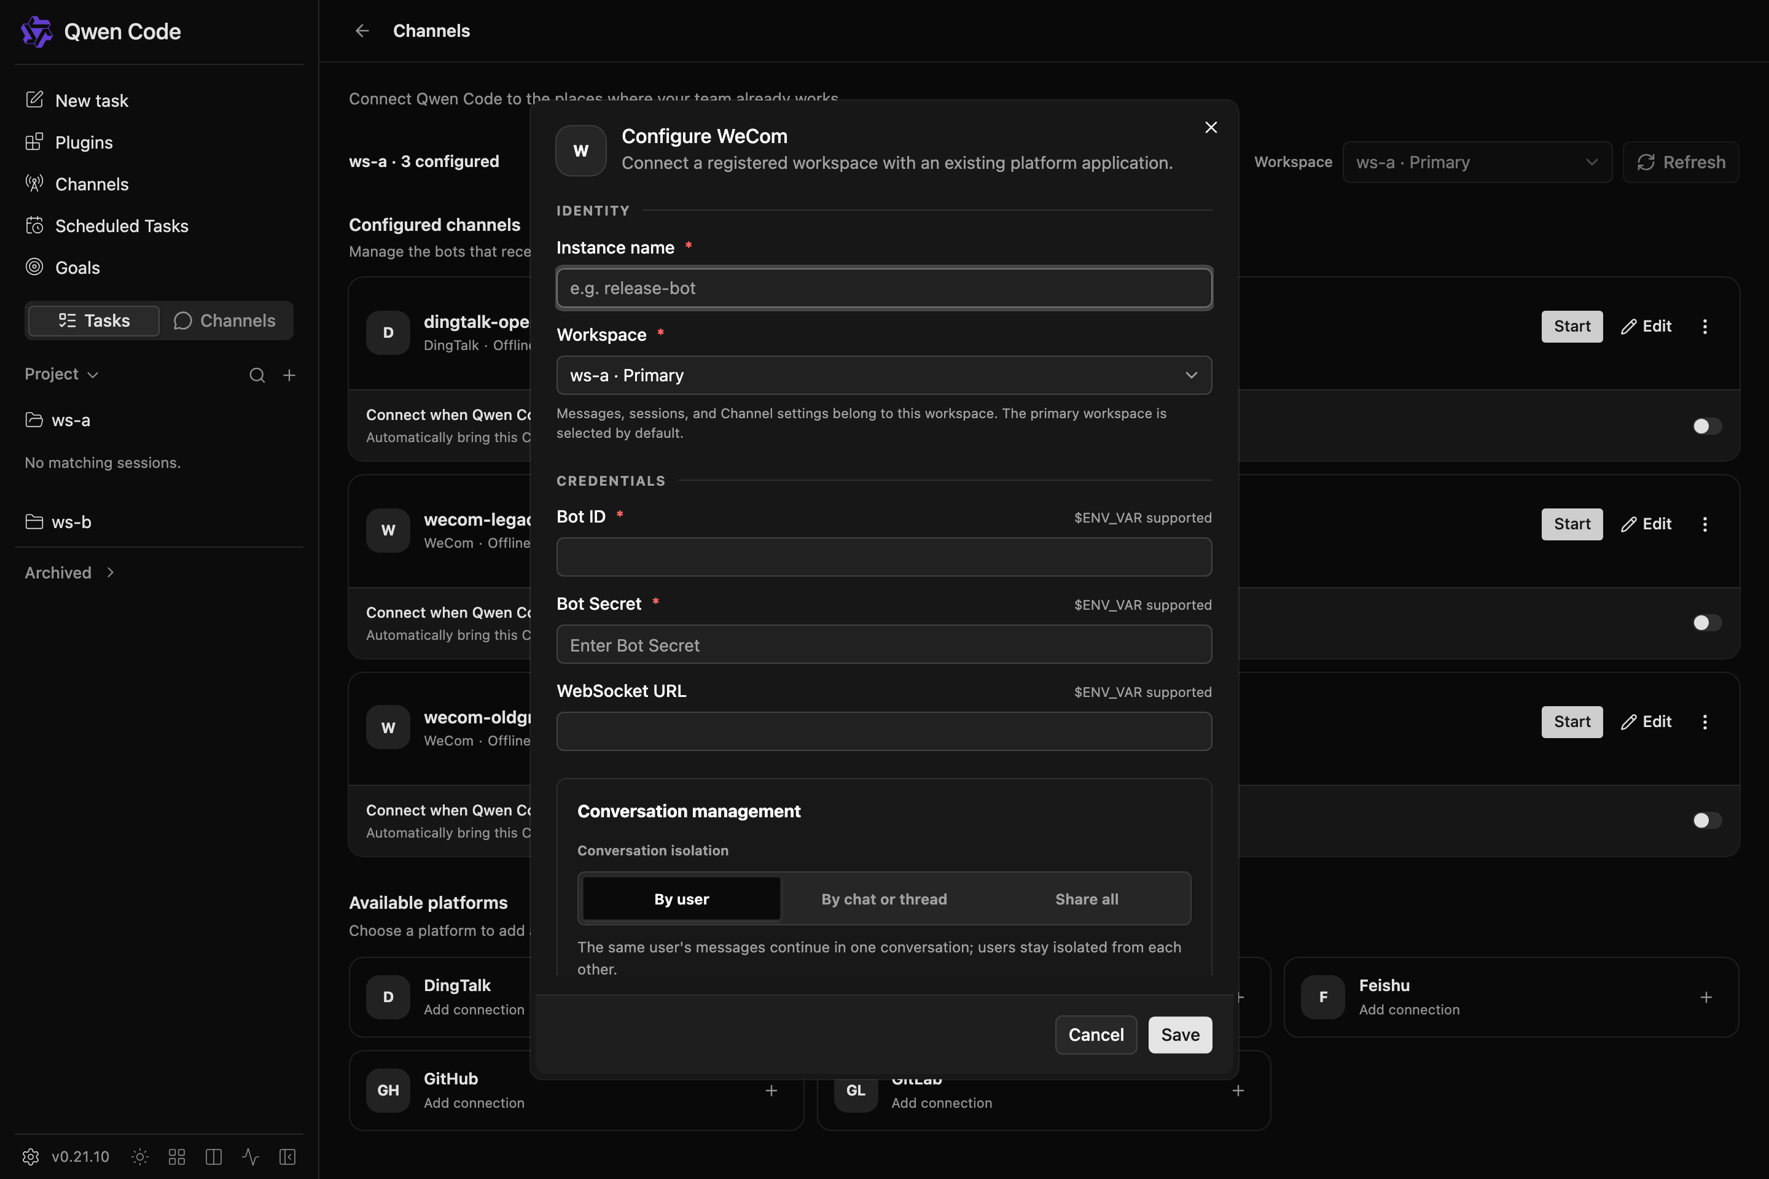Viewport: 1769px width, 1179px height.
Task: Open more options for wecom-legacy channel
Action: [1705, 524]
